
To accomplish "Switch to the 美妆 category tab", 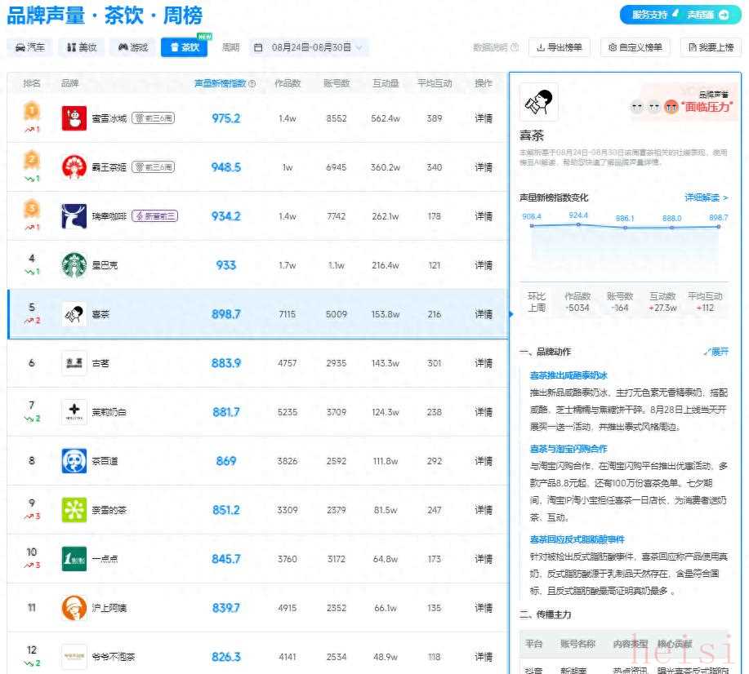I will click(x=82, y=47).
